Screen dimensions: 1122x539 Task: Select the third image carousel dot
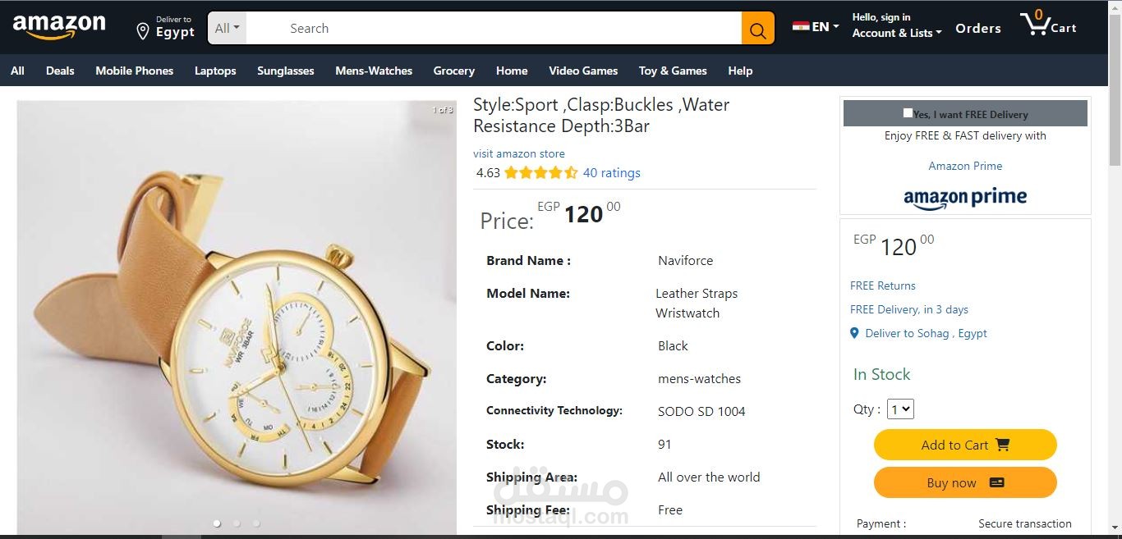pos(256,523)
